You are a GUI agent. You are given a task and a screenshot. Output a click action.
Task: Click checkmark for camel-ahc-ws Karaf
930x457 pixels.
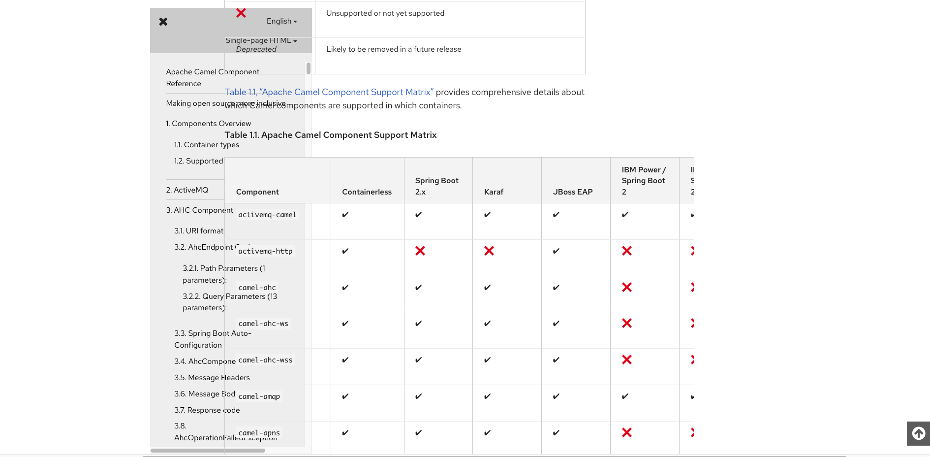[487, 324]
